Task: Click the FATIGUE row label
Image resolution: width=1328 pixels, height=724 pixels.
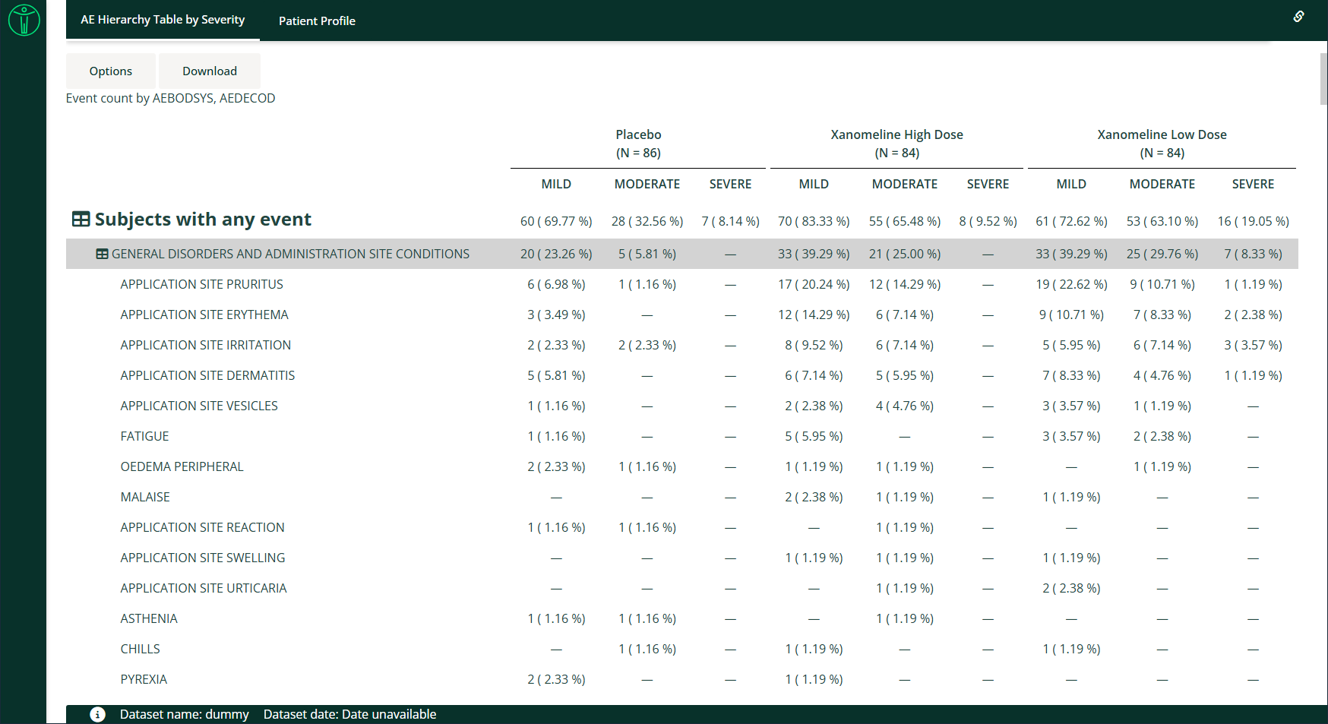Action: coord(144,436)
